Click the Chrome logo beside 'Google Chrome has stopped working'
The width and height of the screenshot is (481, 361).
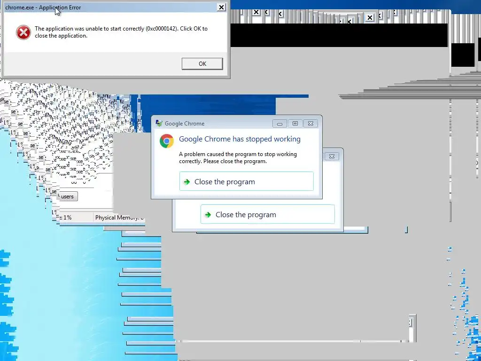(x=167, y=141)
